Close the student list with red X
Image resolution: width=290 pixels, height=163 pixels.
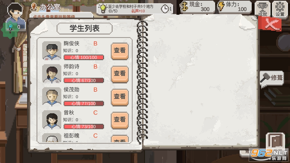pos(271,24)
